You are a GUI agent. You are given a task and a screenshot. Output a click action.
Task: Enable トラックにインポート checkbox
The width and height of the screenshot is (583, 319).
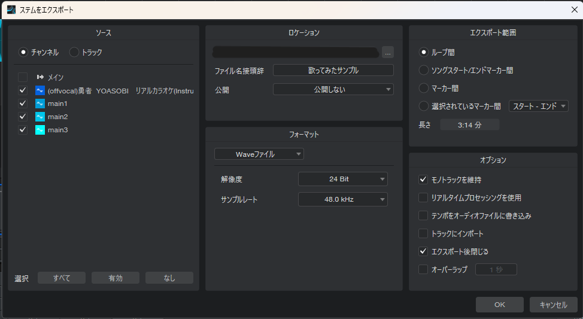423,233
